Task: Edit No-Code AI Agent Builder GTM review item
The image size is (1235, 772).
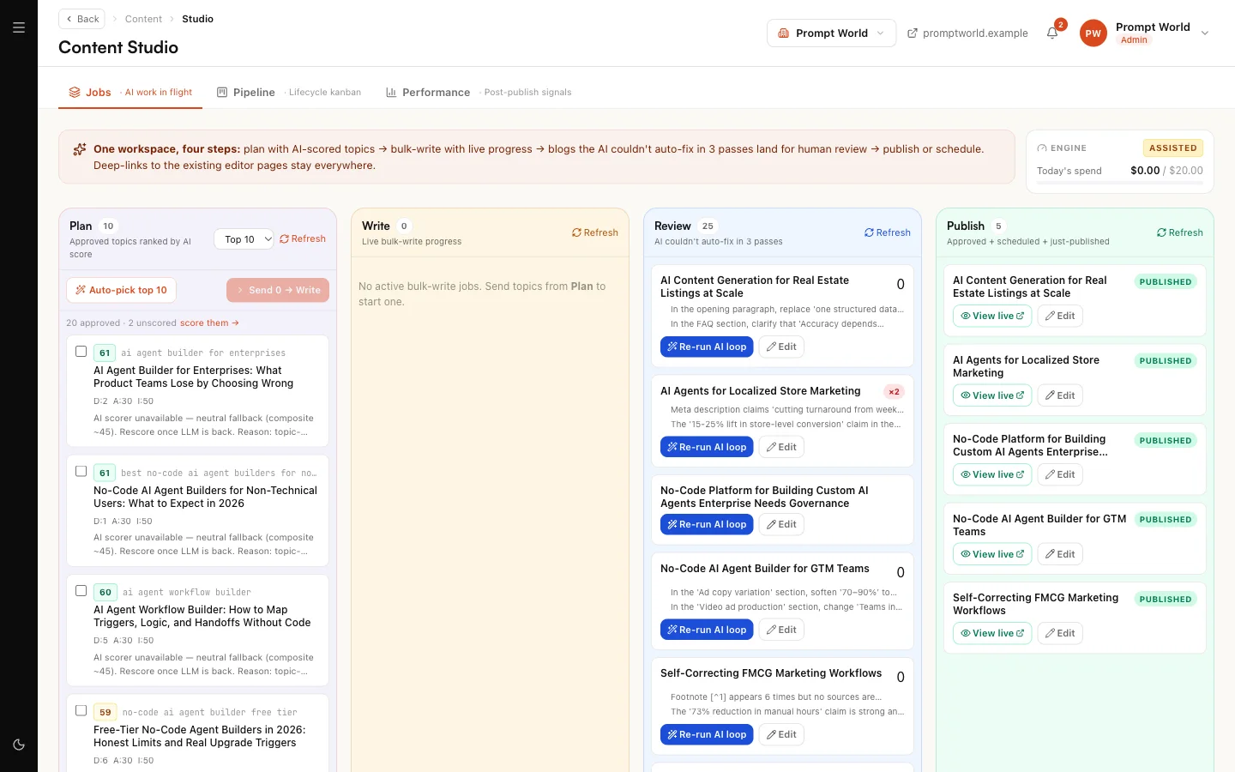Action: [781, 630]
